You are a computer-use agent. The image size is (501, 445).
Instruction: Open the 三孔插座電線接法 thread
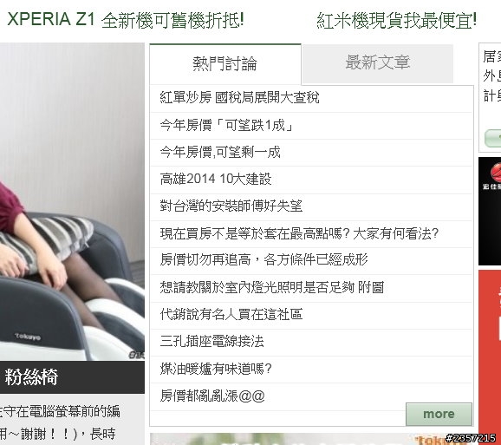point(211,341)
